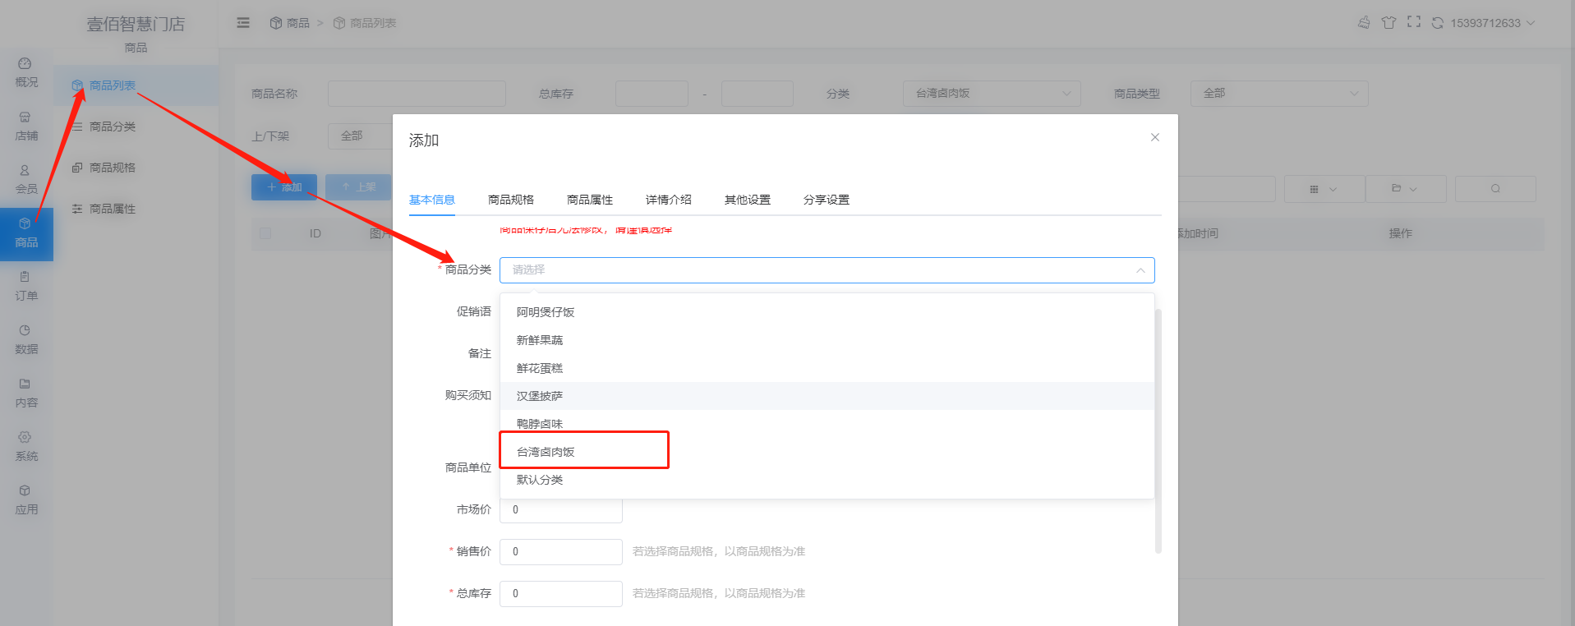
Task: Open the 系统 system settings icon
Action: point(26,446)
